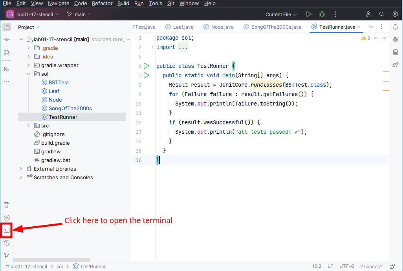The image size is (403, 271).
Task: Open Project view selector dropdown
Action: tap(29, 27)
